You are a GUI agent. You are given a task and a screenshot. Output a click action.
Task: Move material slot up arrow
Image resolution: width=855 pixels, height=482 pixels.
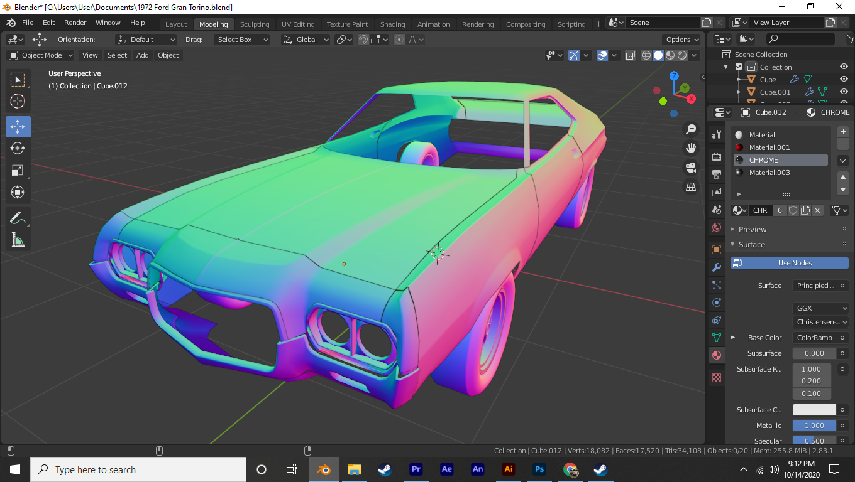tap(843, 177)
